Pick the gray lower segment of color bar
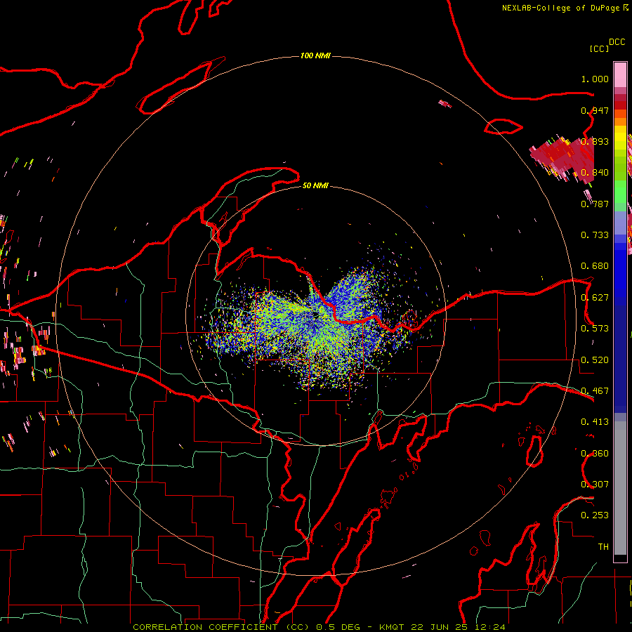Screen dimensions: 632x632 [x=620, y=488]
